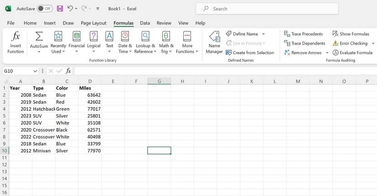
Task: Open Recently Used functions book icon
Action: (58, 36)
